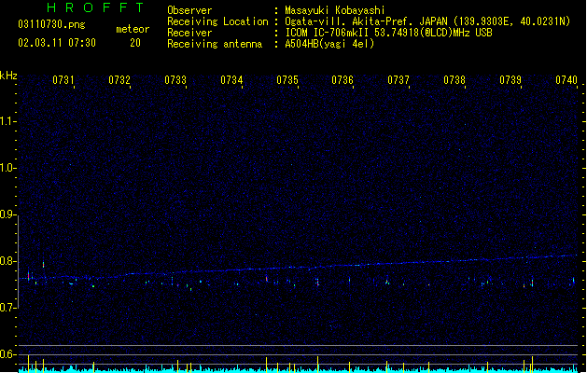This screenshot has width=587, height=373.
Task: Click the timestamp 02.03.11 07:30
Action: click(57, 43)
